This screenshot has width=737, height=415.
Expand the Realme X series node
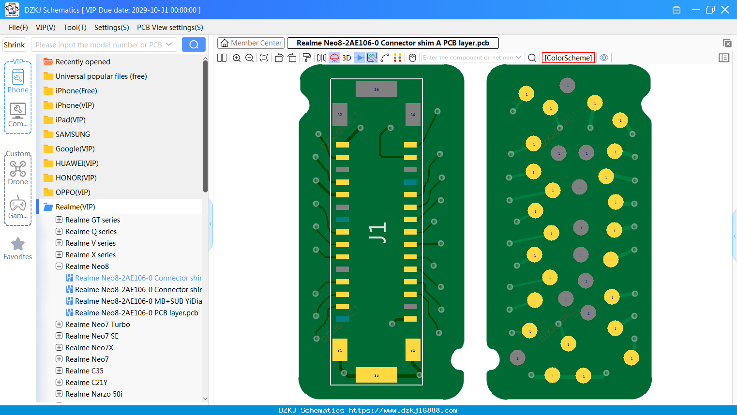pos(59,254)
